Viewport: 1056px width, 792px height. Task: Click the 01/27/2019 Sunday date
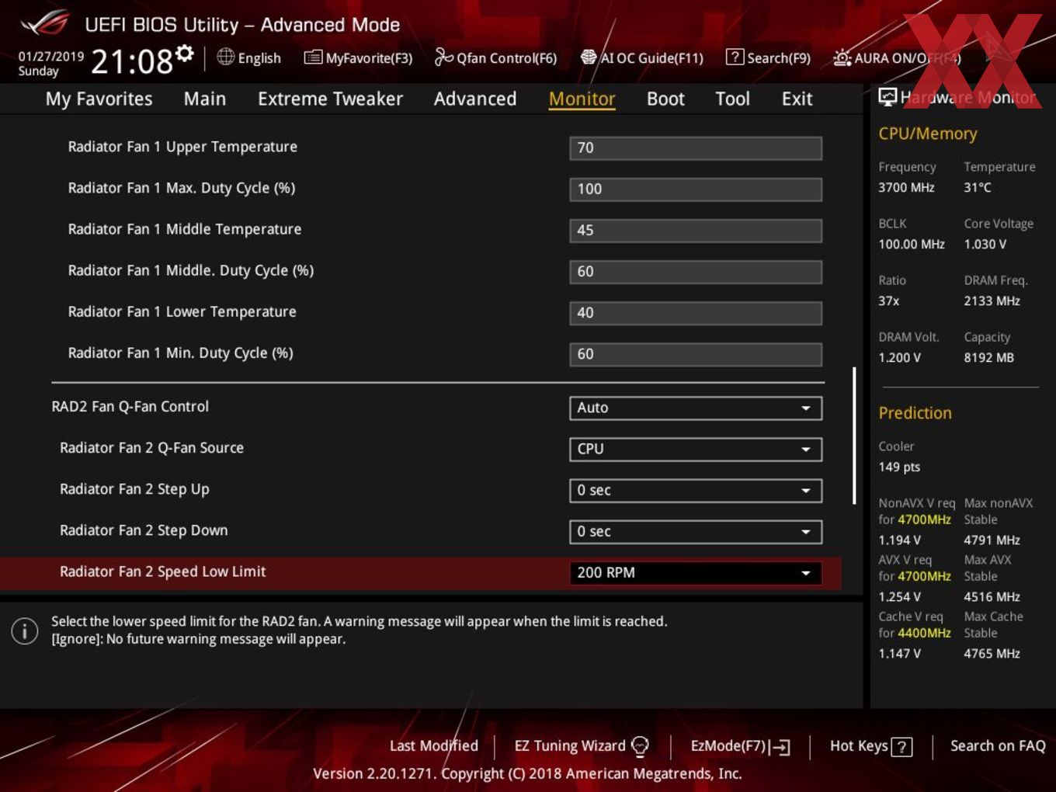[x=50, y=64]
